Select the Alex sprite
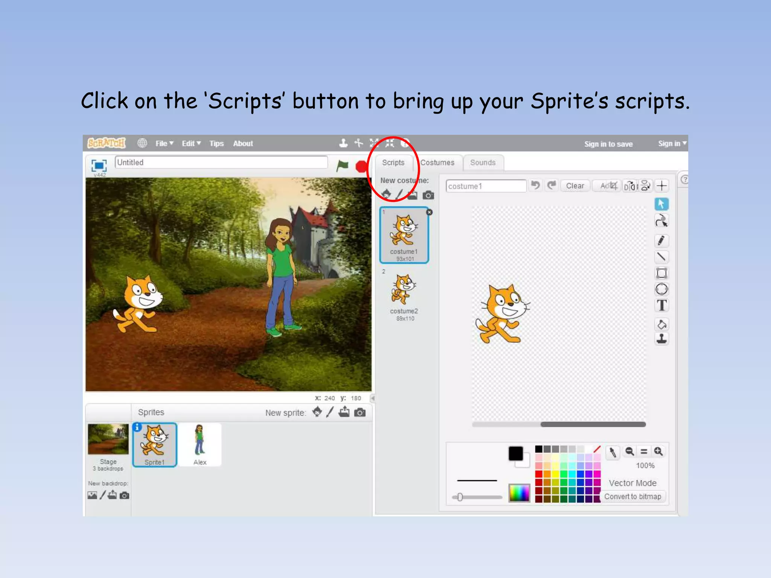Screen dimensions: 771x578 (200, 445)
